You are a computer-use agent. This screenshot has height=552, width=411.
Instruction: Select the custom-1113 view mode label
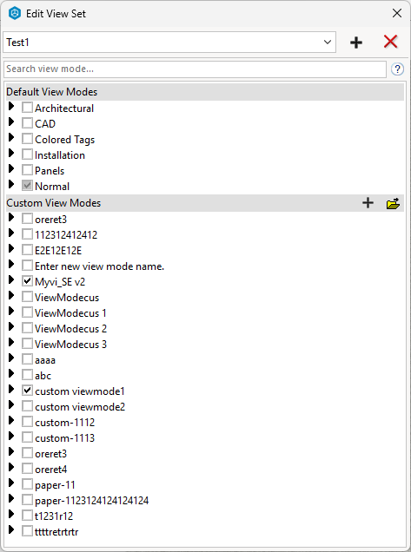[65, 438]
